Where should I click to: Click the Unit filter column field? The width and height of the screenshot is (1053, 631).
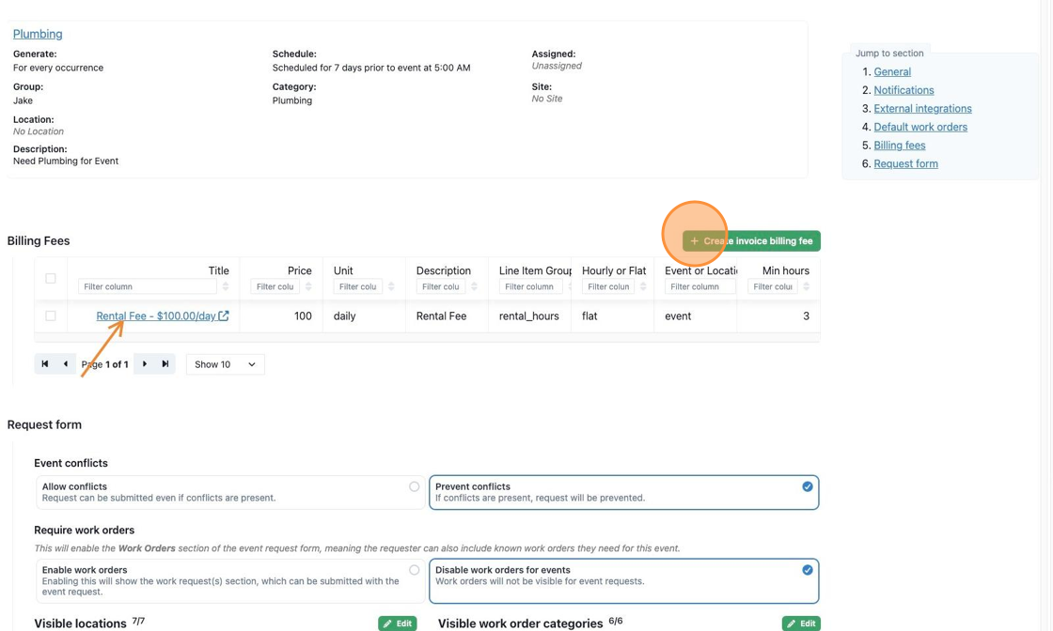pos(357,286)
